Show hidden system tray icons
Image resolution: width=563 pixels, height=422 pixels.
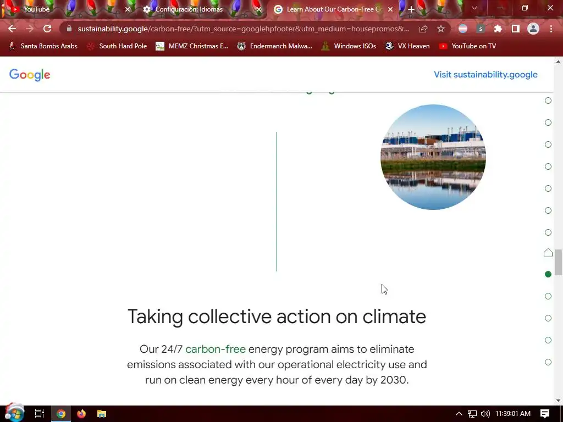pyautogui.click(x=459, y=414)
